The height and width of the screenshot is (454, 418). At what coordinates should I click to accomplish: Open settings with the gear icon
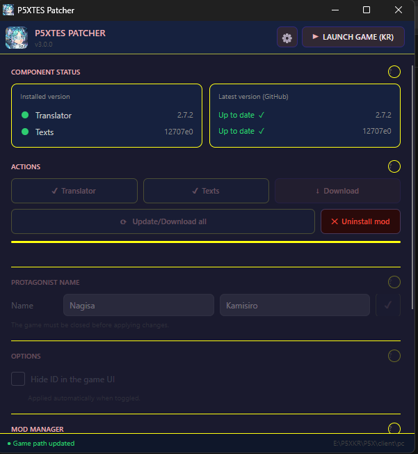pyautogui.click(x=287, y=38)
